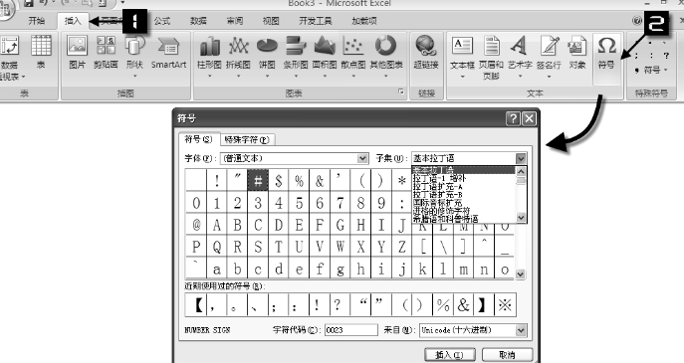
Task: Switch to the View (视图) ribbon tab
Action: tap(271, 21)
